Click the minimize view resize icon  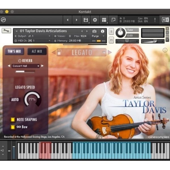113,20
